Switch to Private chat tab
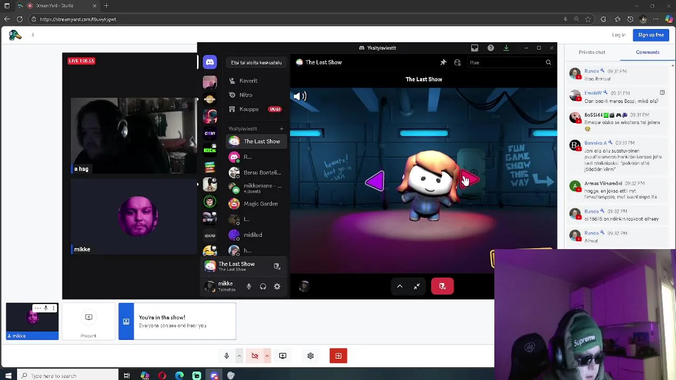The height and width of the screenshot is (380, 676). [591, 52]
